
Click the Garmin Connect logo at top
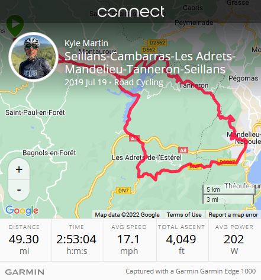131,11
